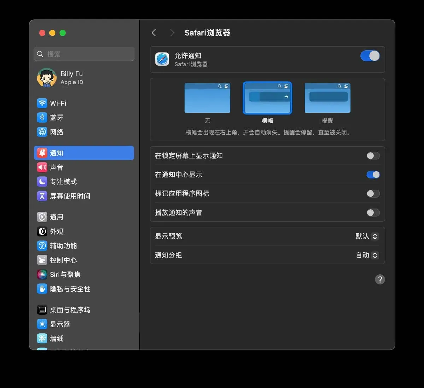Open the 显示预览 dropdown set to 默认

click(367, 236)
